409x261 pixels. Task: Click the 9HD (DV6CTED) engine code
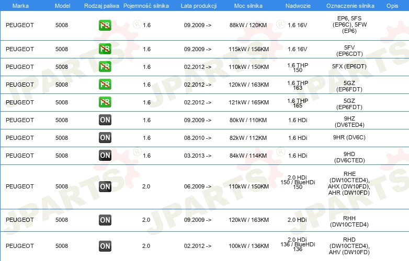[349, 157]
